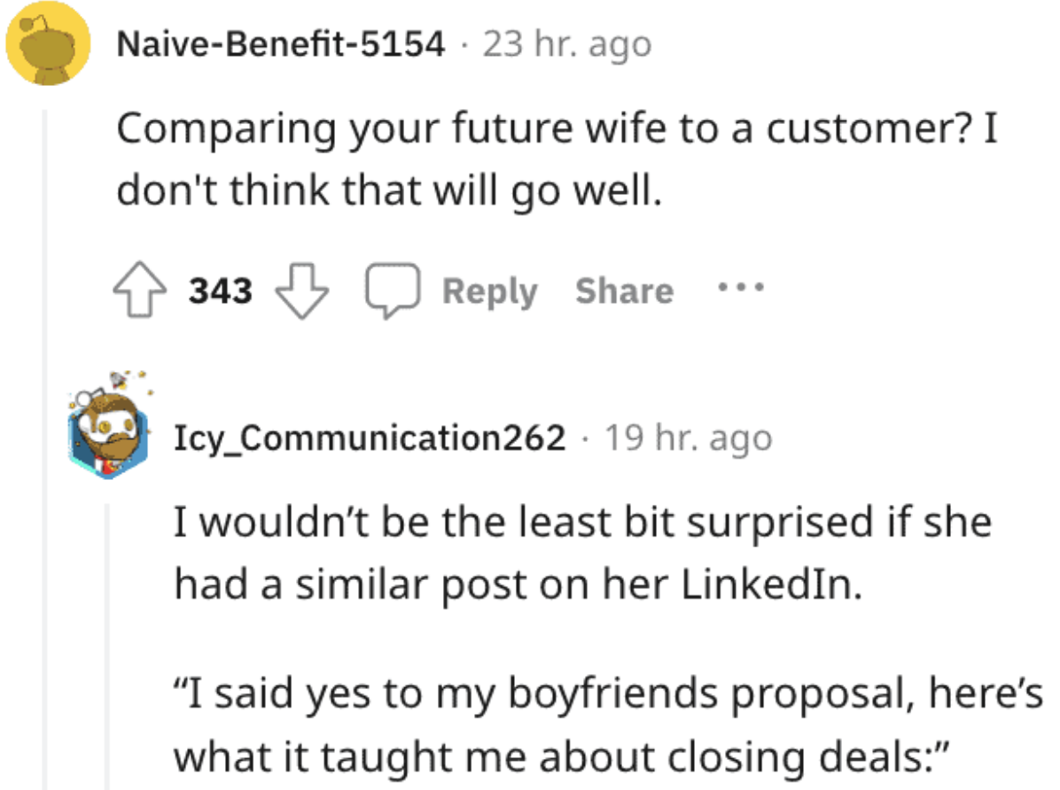This screenshot has width=1060, height=790.
Task: Collapse Naive-Benefit-5154's thread via its vertical line
Action: [46, 443]
